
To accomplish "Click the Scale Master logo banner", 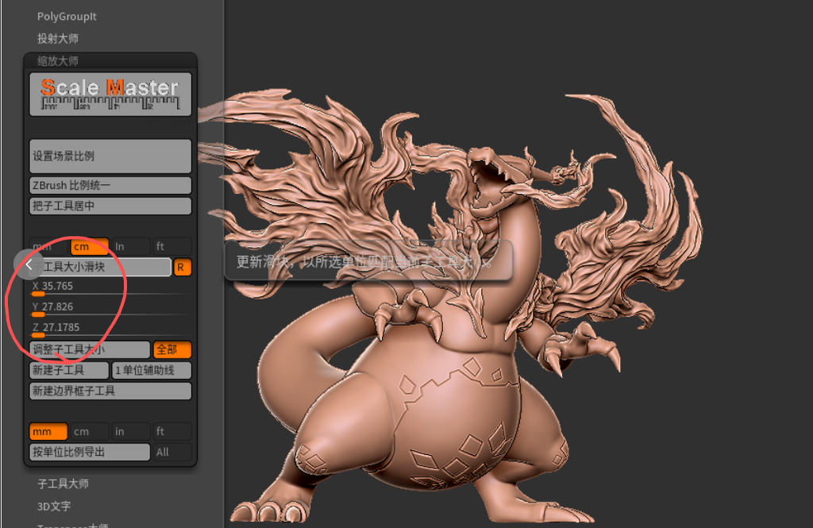I will pyautogui.click(x=110, y=94).
